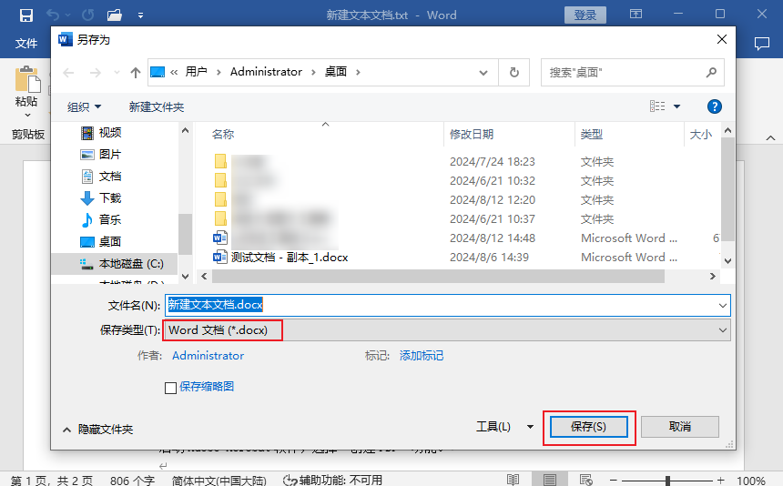Click the 添加标记 link
Screen dimensions: 783x486
pos(422,356)
